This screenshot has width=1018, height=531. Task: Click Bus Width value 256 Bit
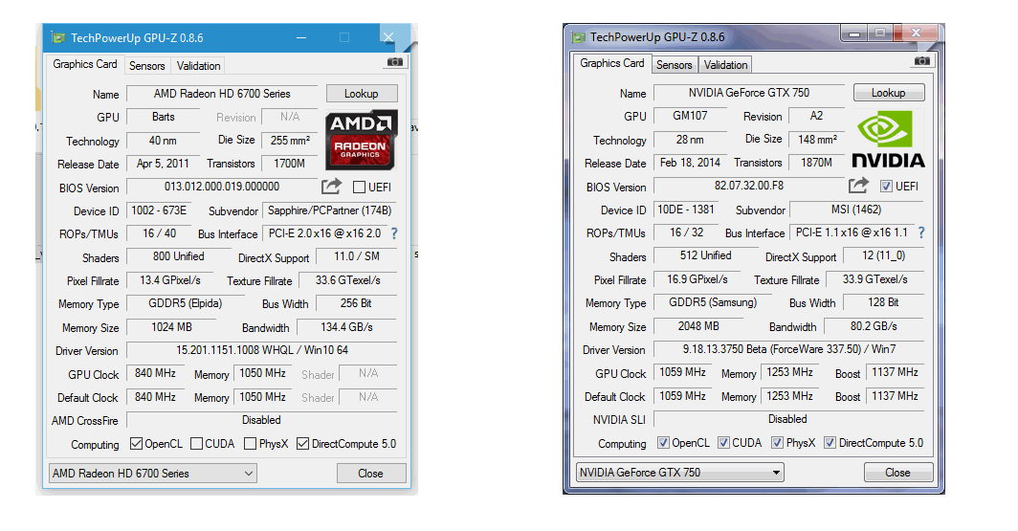[357, 303]
